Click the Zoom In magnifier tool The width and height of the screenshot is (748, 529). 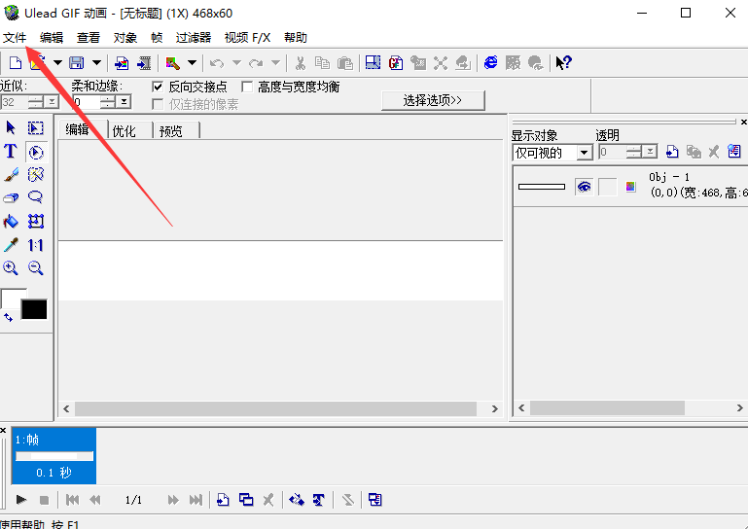pyautogui.click(x=11, y=268)
